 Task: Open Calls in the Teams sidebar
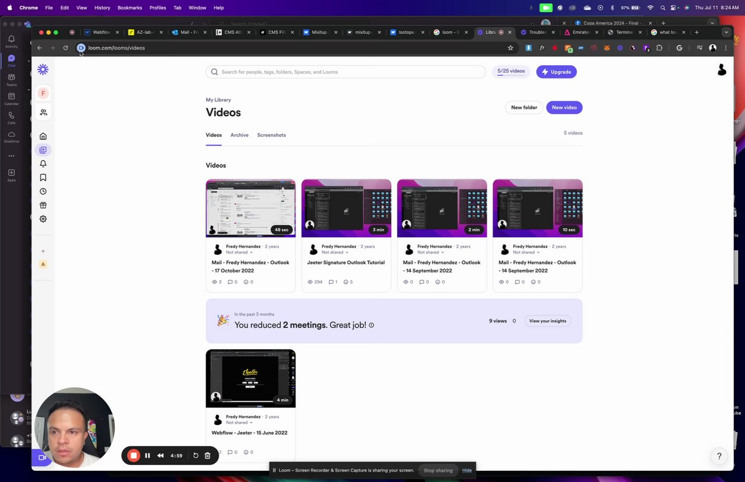point(11,118)
